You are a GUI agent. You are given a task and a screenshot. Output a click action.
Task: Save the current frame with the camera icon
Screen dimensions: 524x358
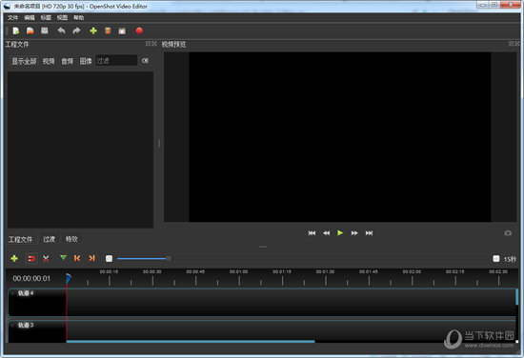coord(508,233)
